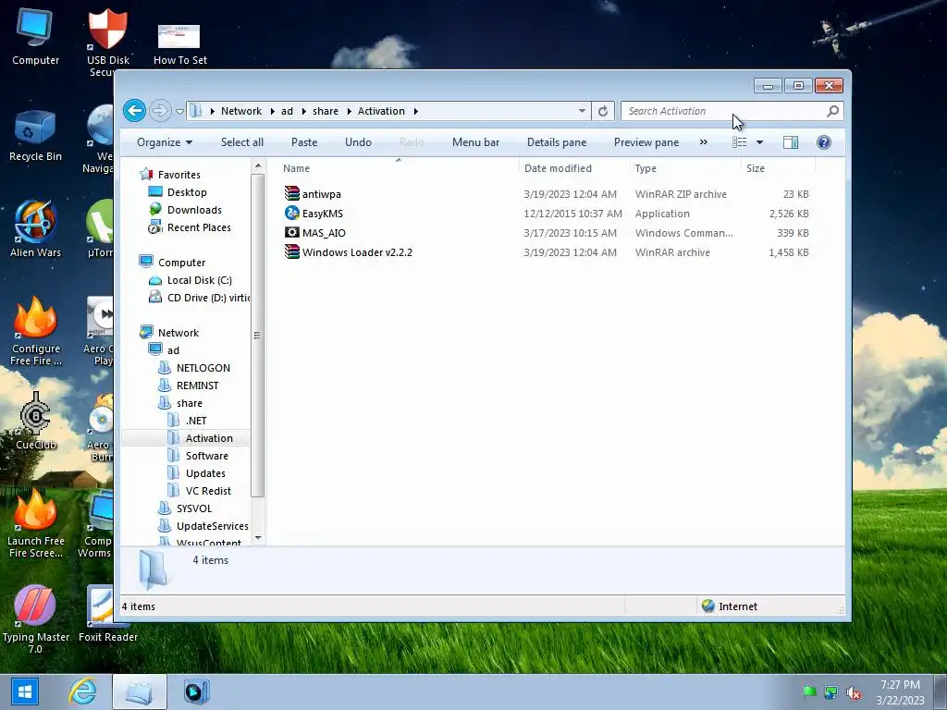Refresh the Activation folder view
The width and height of the screenshot is (947, 710).
click(x=603, y=111)
